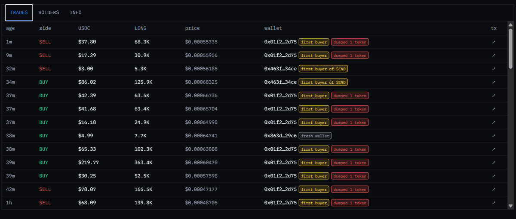
Task: Click price $0.00060470
Action: coord(202,163)
